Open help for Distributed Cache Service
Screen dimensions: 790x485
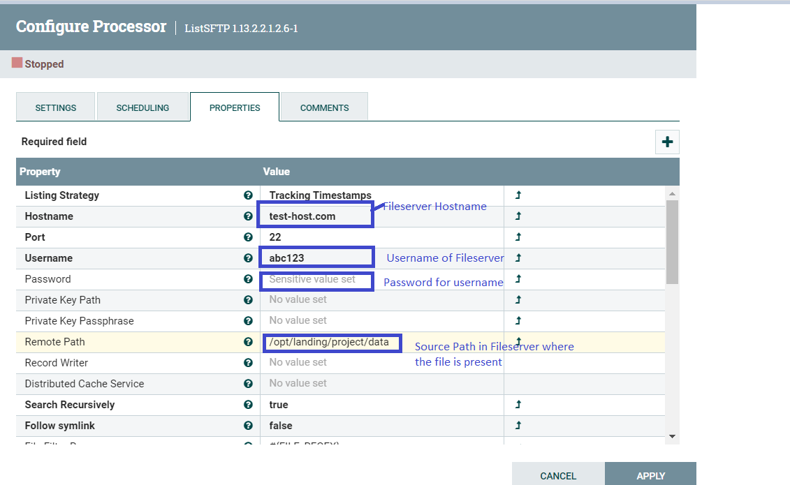click(x=248, y=384)
